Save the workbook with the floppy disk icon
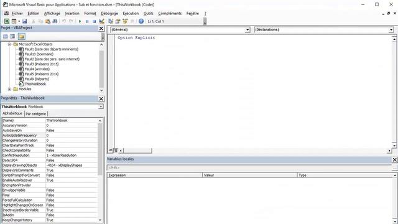The image size is (398, 224). (x=25, y=21)
